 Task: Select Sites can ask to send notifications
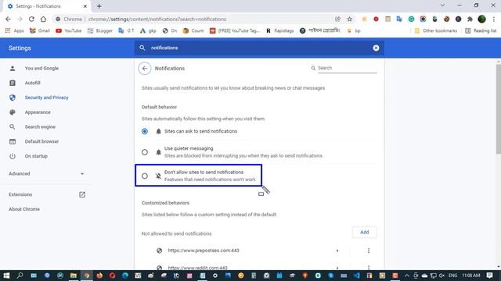click(144, 131)
